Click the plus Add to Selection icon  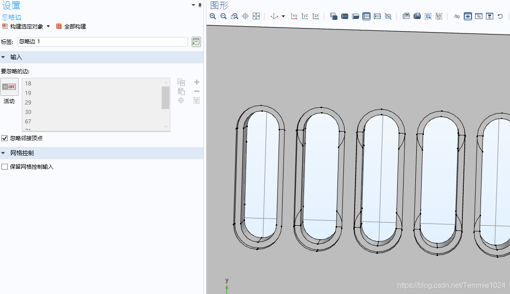[x=197, y=82]
